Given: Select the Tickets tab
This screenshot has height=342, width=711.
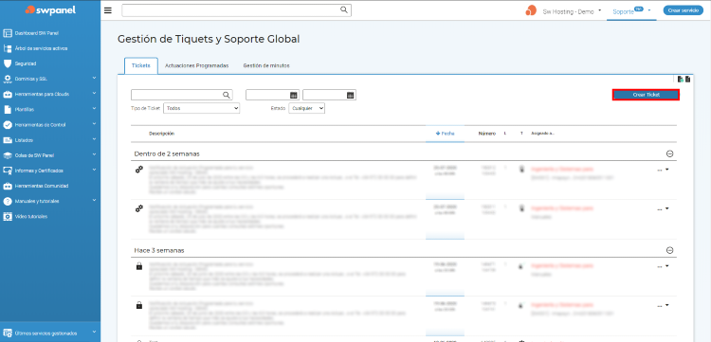Looking at the screenshot, I should pos(141,65).
